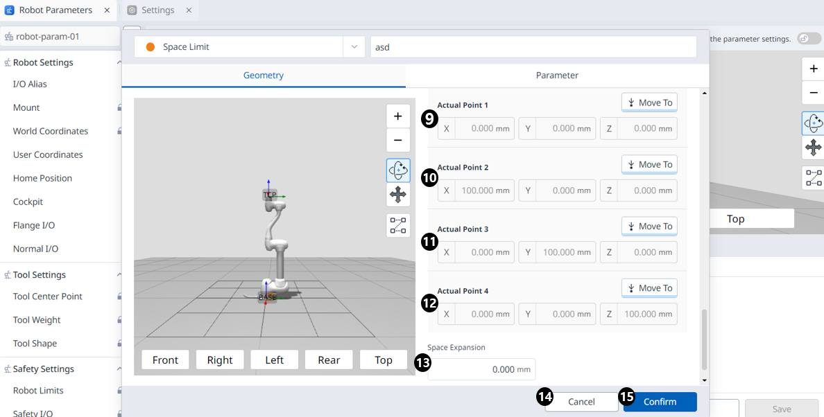The image size is (824, 417).
Task: Open Tool Center Point in sidebar
Action: [x=48, y=296]
